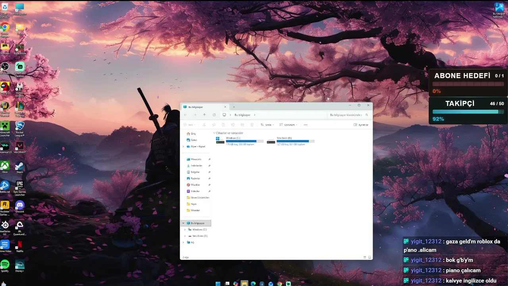Open the Geri Dönüşüm recycle bin
This screenshot has width=508, height=286.
[5, 11]
